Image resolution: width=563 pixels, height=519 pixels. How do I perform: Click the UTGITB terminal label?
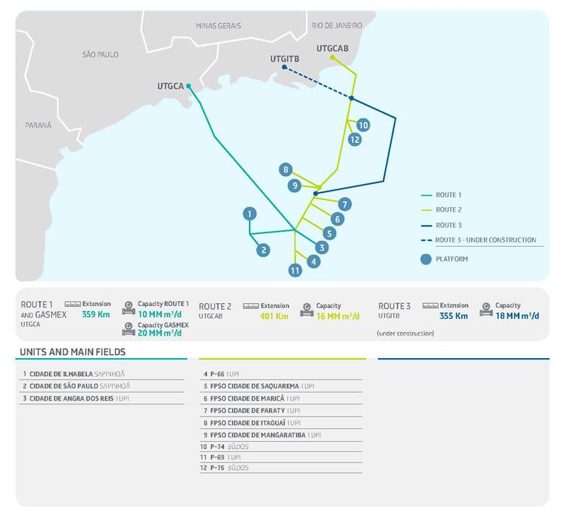tap(285, 58)
